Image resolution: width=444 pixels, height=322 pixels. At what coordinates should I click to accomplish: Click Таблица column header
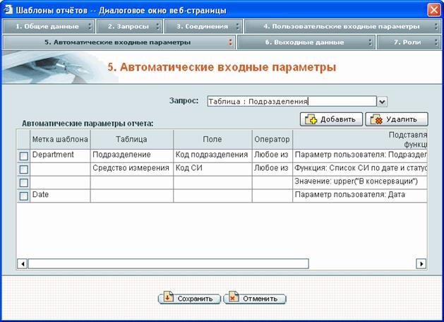coord(132,139)
